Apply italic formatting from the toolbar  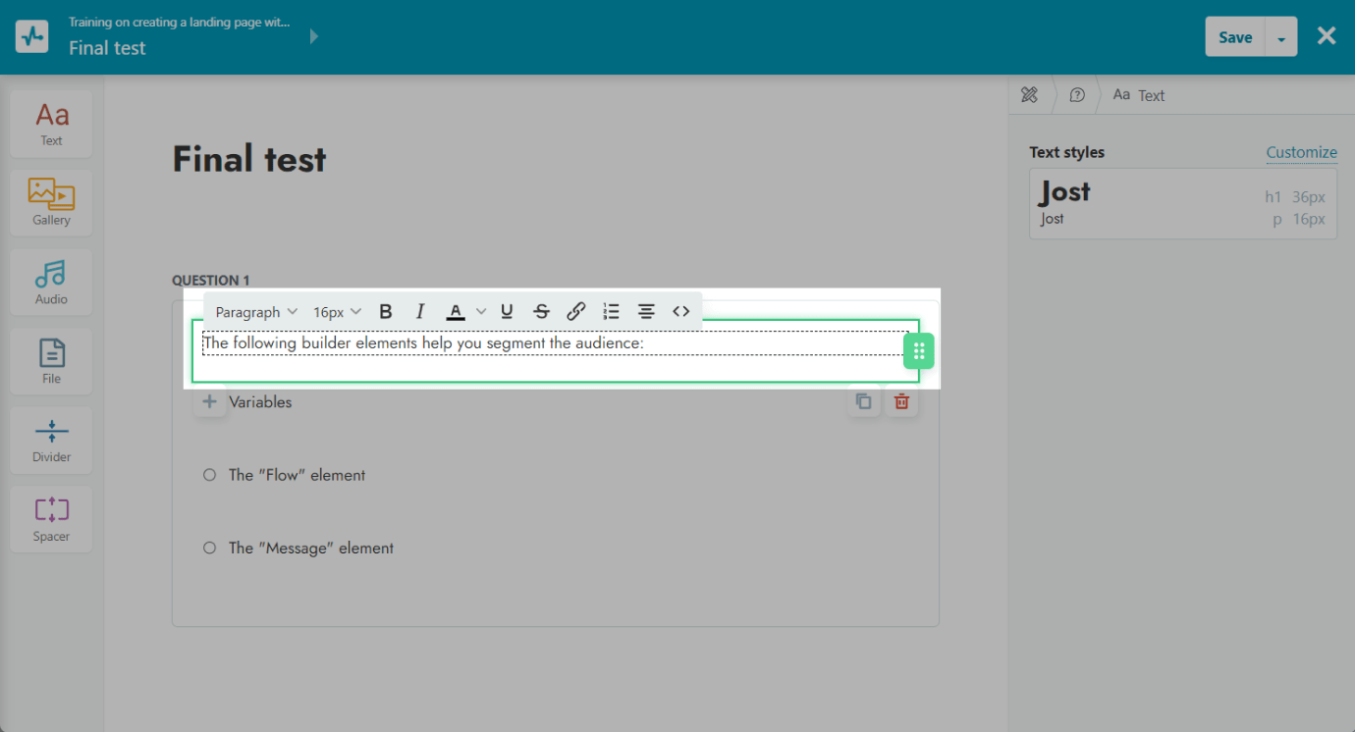pos(420,312)
